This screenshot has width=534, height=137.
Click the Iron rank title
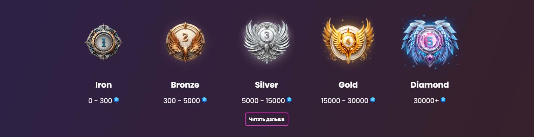click(103, 85)
